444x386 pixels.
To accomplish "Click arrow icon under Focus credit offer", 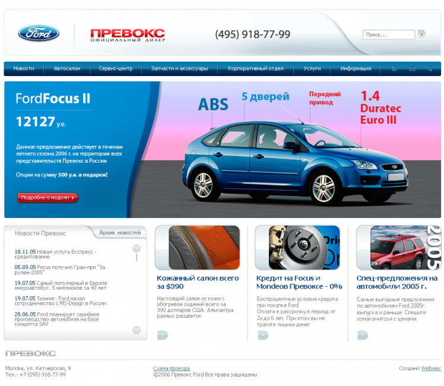I will (263, 336).
